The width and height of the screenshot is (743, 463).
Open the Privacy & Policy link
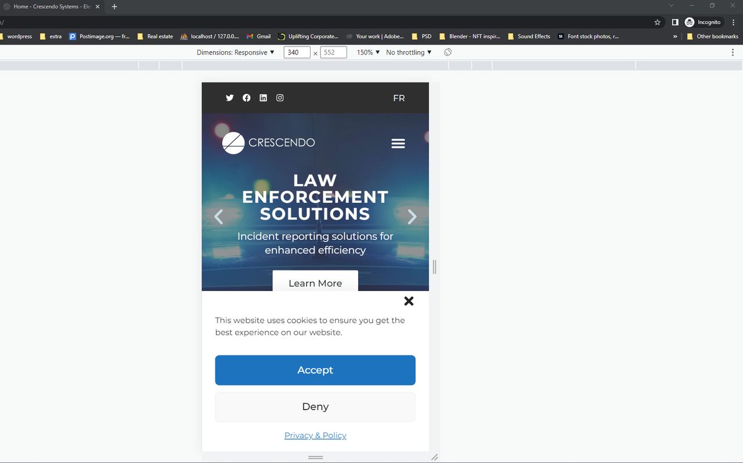[x=315, y=435]
